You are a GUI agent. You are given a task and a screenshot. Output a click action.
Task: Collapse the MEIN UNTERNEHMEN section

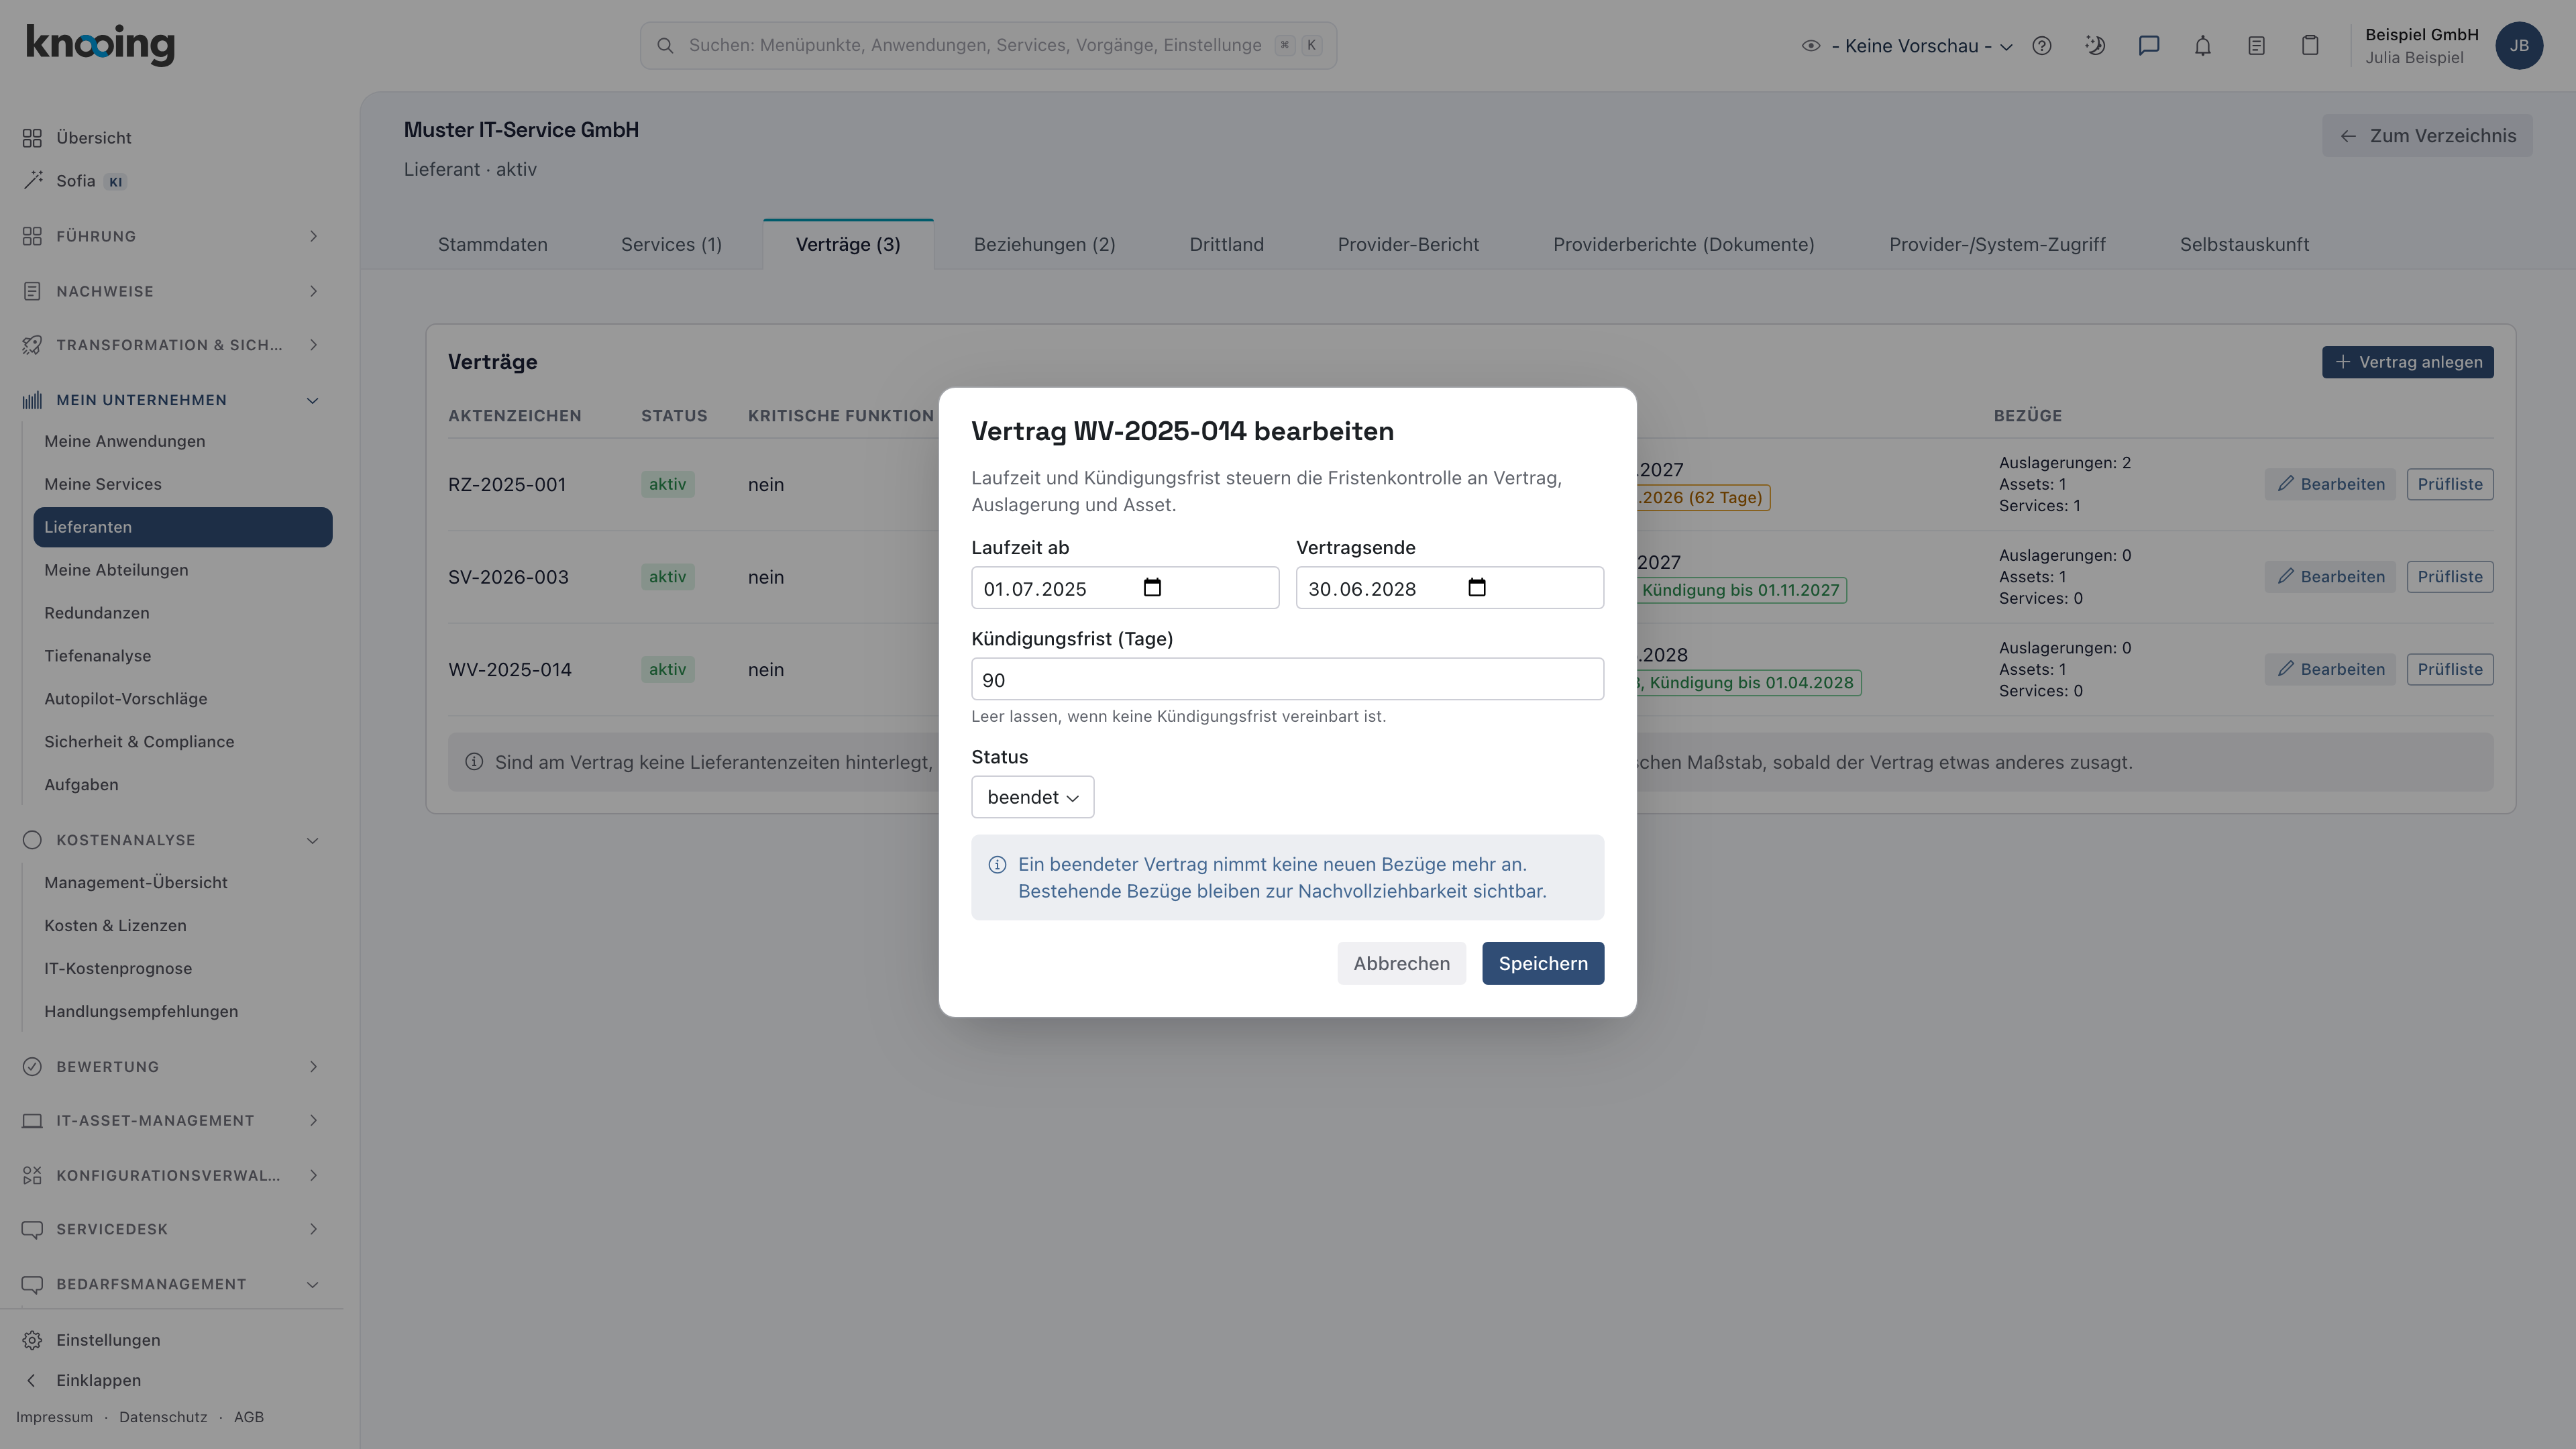pyautogui.click(x=172, y=400)
